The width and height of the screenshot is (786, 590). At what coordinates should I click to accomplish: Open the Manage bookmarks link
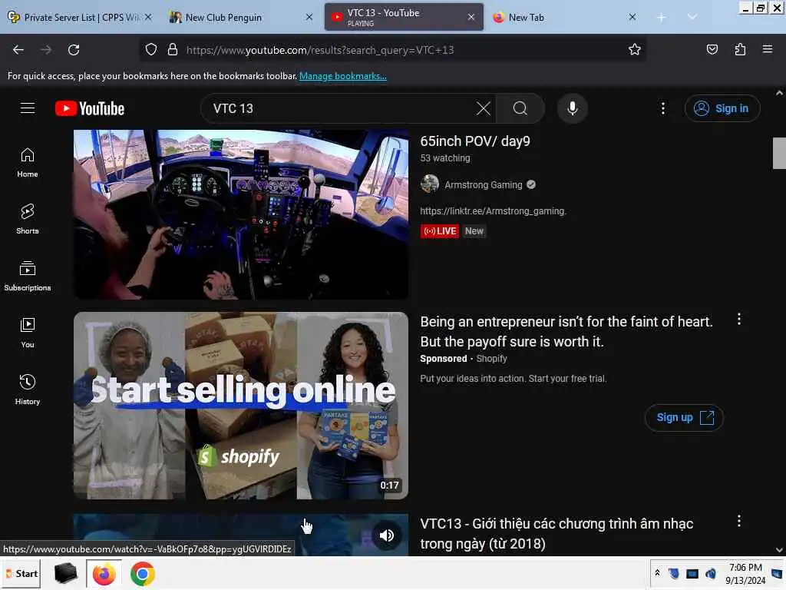tap(343, 76)
